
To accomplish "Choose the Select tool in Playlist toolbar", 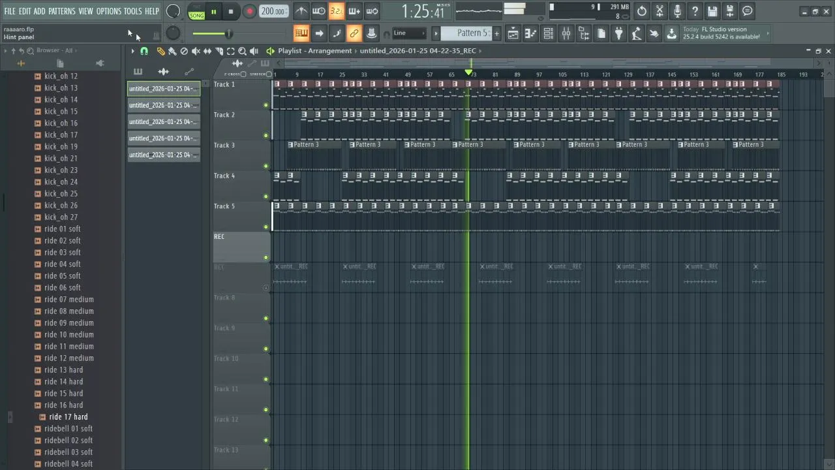I will pos(230,51).
